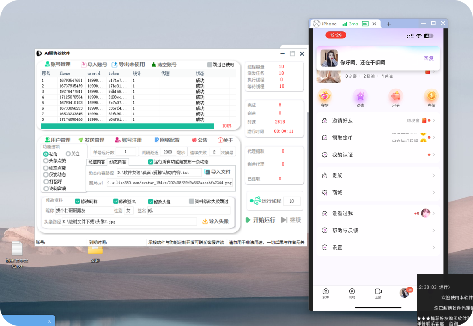
Task: Click the 回复 reply link on the message
Action: [x=429, y=58]
